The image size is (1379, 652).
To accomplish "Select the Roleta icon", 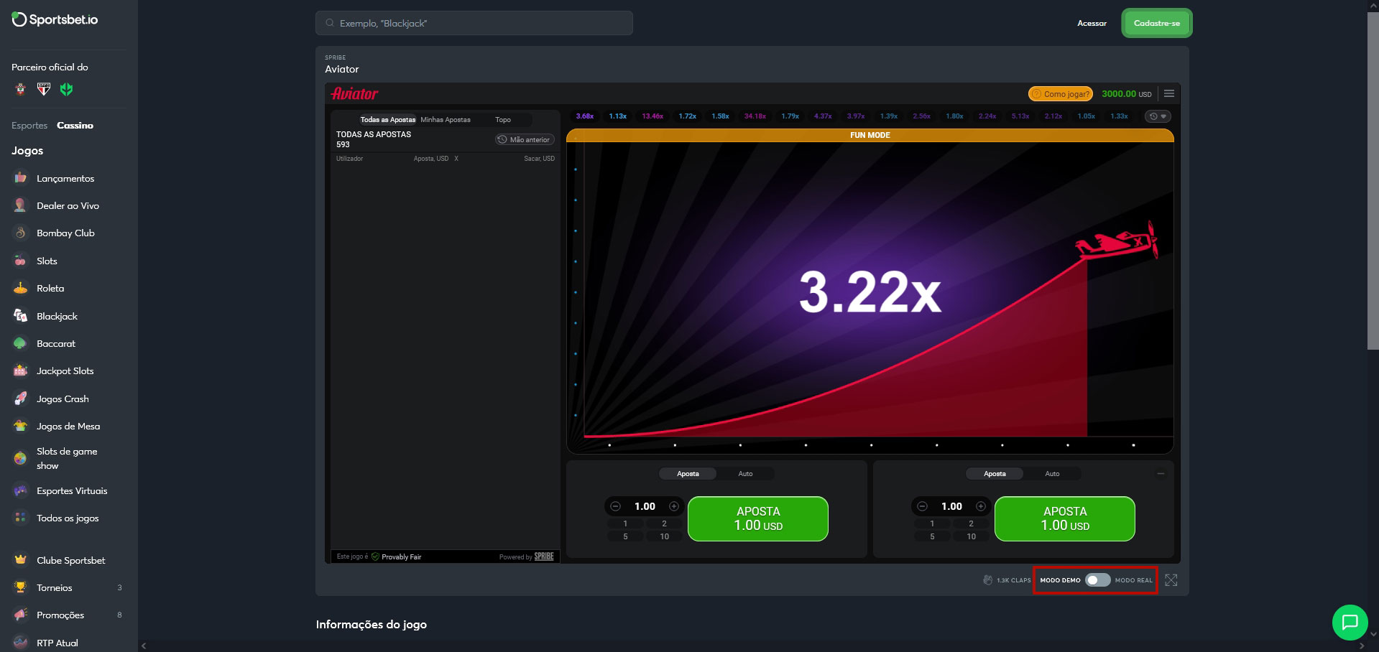I will pos(20,288).
